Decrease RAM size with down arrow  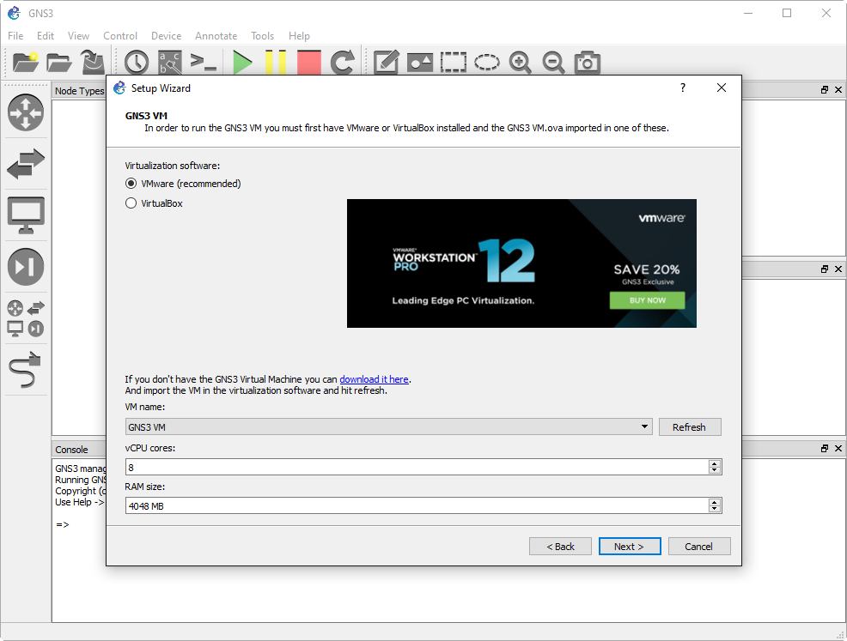coord(714,510)
